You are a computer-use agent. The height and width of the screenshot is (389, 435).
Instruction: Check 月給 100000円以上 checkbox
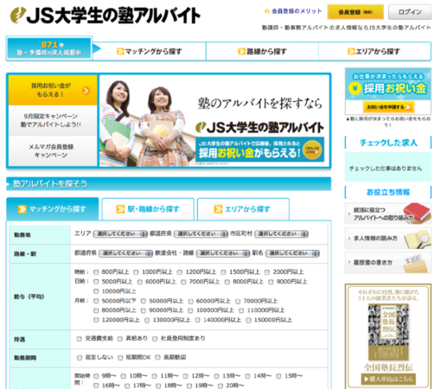(190, 310)
